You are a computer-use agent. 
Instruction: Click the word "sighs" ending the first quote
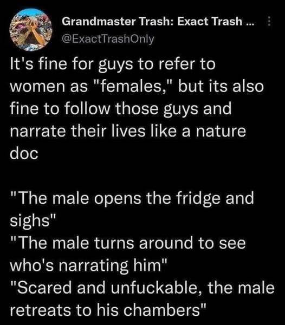(x=29, y=221)
